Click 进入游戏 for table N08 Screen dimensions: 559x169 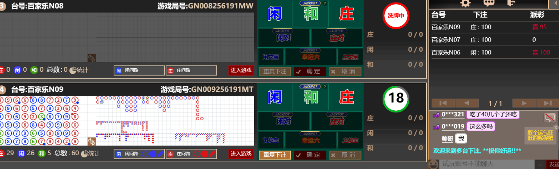click(x=241, y=70)
